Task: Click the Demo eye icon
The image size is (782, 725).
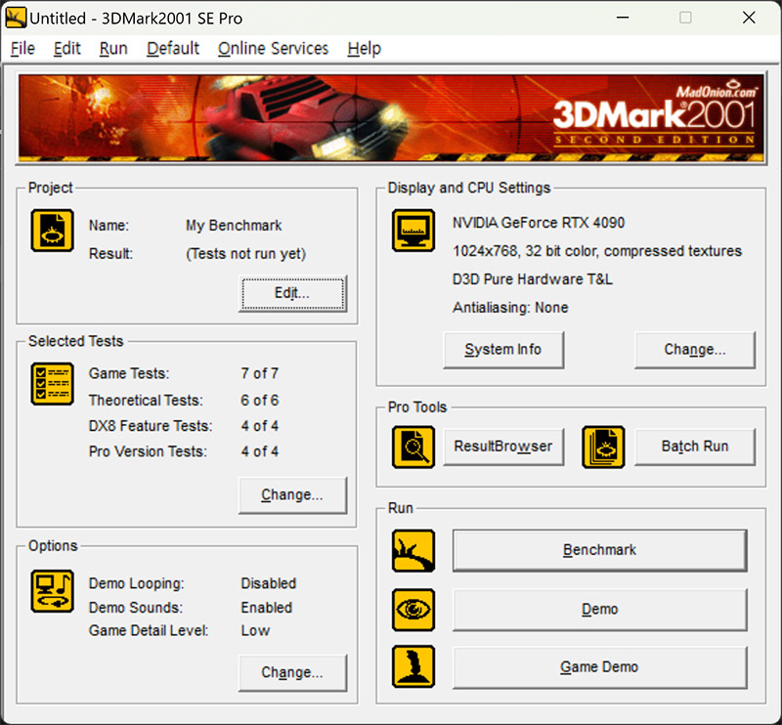Action: click(413, 610)
